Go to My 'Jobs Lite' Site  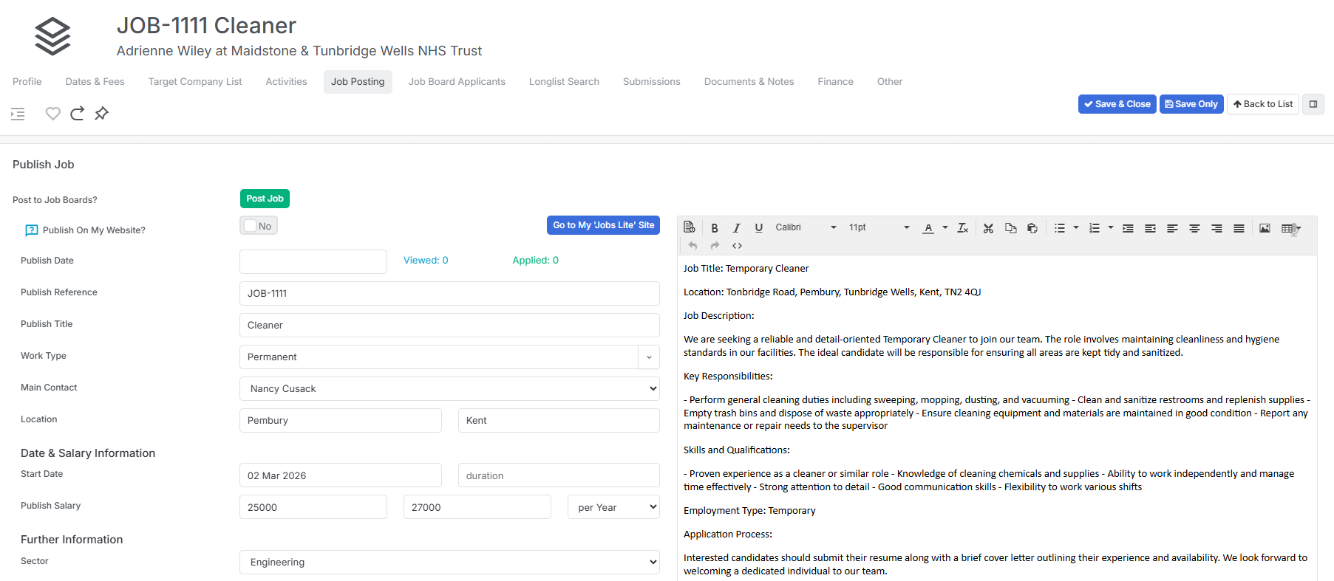point(603,225)
